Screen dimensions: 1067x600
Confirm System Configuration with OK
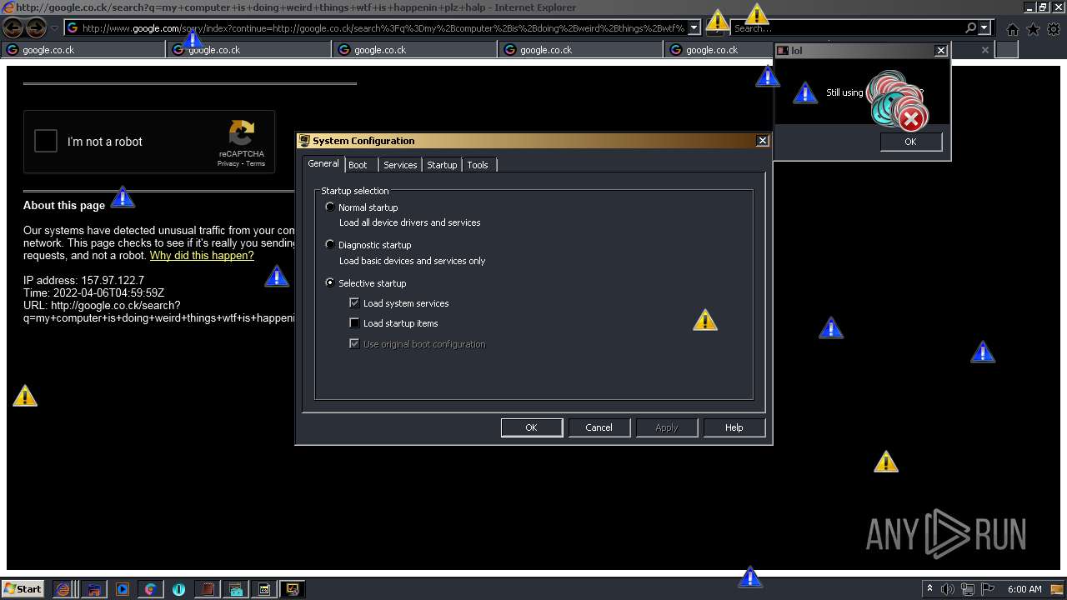point(531,427)
